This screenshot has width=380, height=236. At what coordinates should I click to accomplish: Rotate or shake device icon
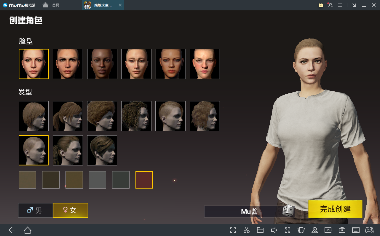[x=301, y=230]
